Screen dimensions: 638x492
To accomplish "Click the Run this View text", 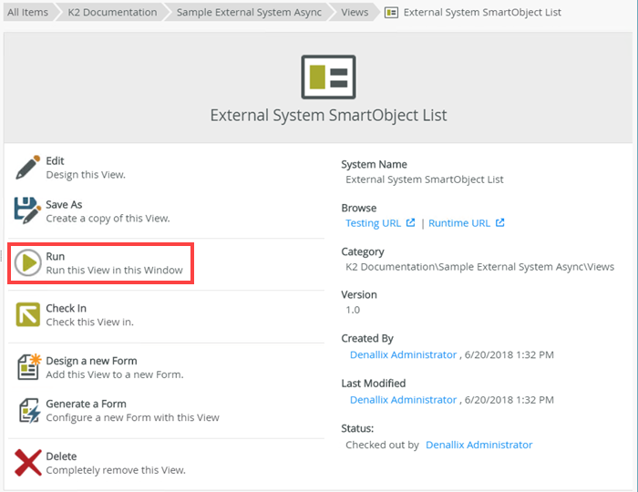I will 114,271.
